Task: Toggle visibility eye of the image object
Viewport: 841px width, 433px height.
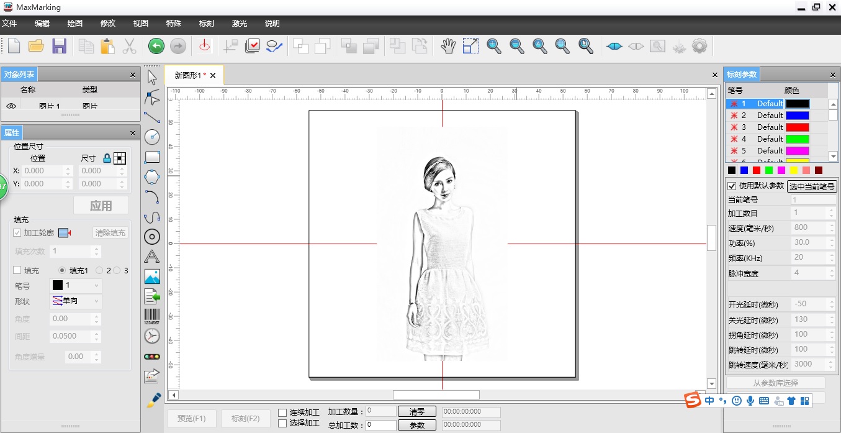Action: coord(11,106)
